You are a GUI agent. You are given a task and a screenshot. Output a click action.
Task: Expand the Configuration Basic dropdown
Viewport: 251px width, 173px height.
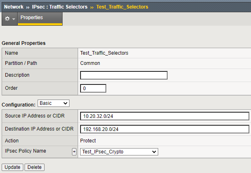click(54, 103)
